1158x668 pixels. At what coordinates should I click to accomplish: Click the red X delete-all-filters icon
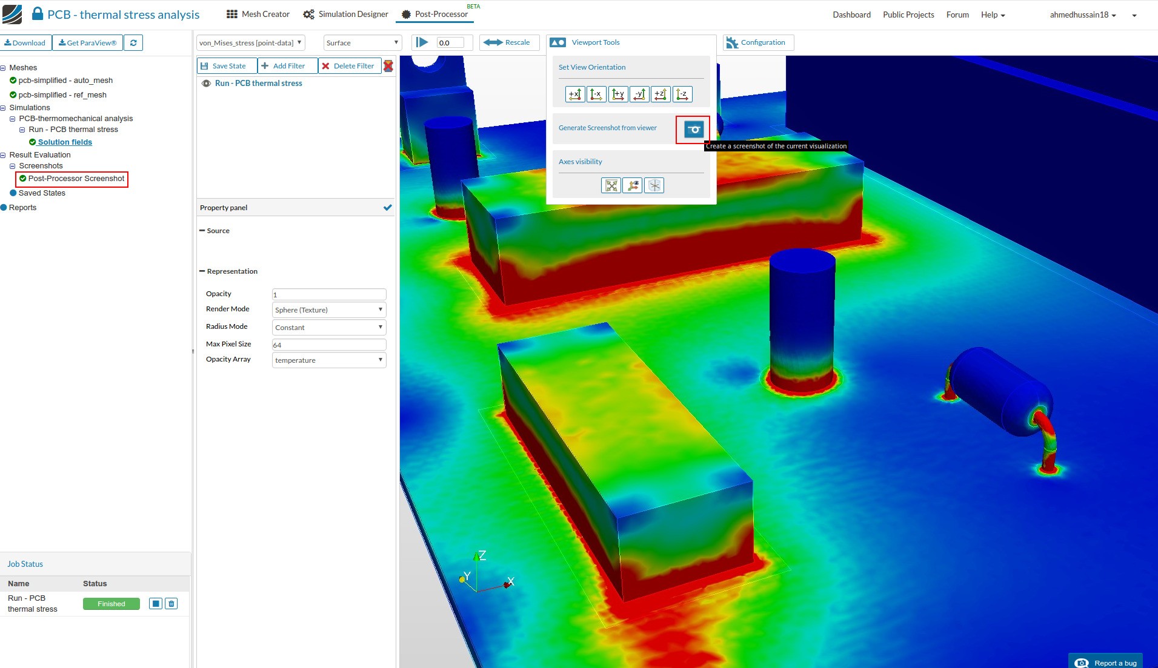pos(388,66)
